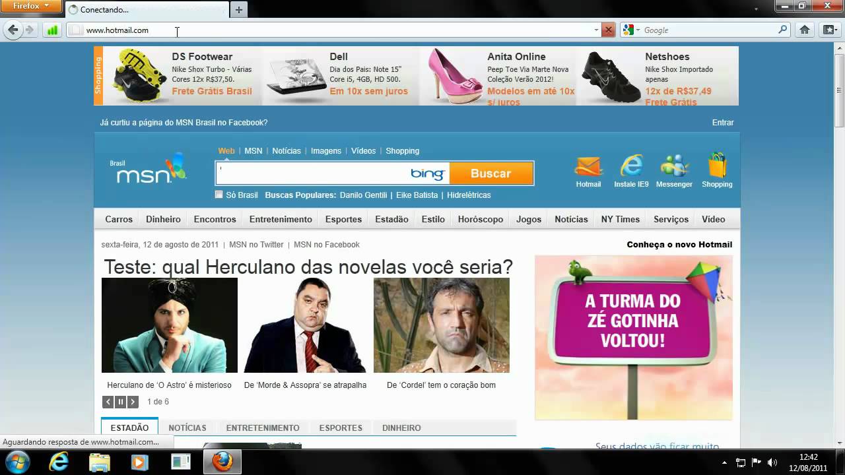845x475 pixels.
Task: Click Firefox icon on the taskbar
Action: pyautogui.click(x=222, y=462)
